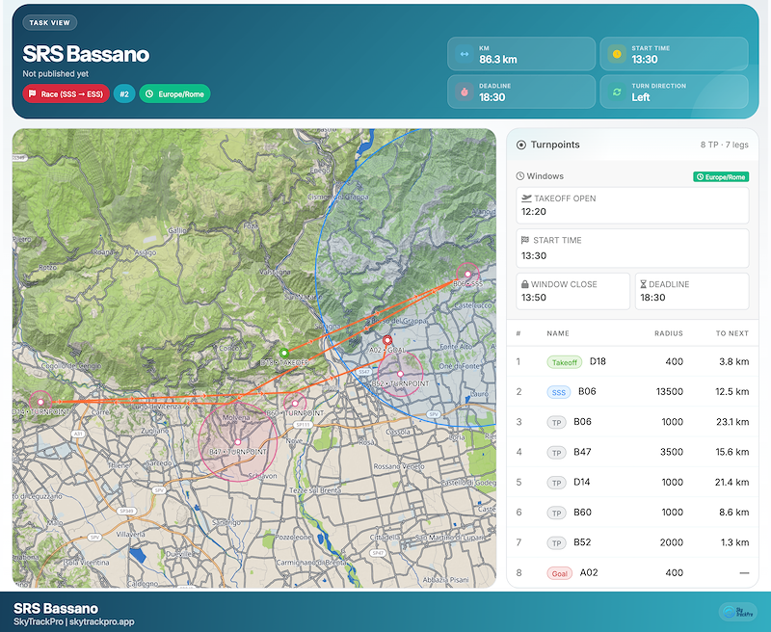Viewport: 771px width, 632px height.
Task: Click the Window Close 13:50 time
Action: [x=534, y=298]
